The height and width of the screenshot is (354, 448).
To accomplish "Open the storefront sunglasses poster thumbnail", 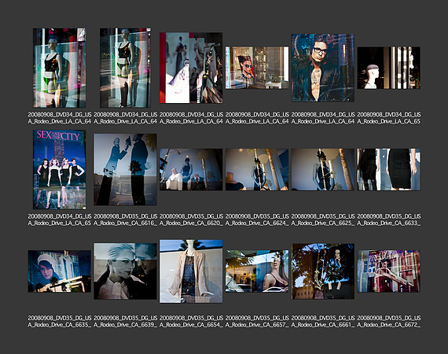I will pyautogui.click(x=257, y=68).
